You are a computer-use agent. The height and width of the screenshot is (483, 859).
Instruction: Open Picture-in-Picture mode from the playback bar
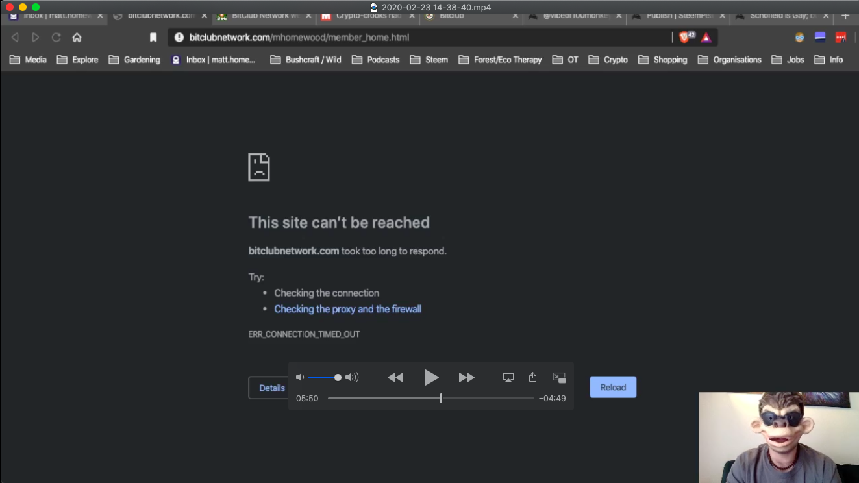click(559, 377)
